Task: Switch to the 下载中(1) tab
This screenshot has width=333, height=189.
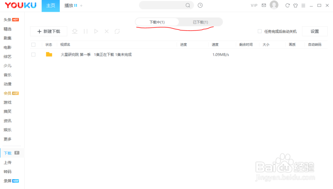Action: coord(157,22)
